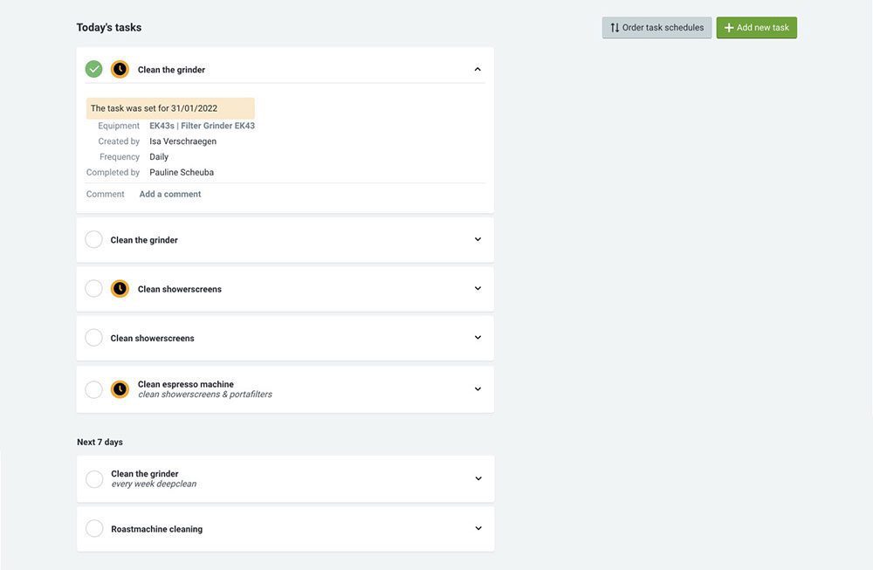The height and width of the screenshot is (570, 873).
Task: Click the clock icon beside Clean showerscreens
Action: point(120,289)
